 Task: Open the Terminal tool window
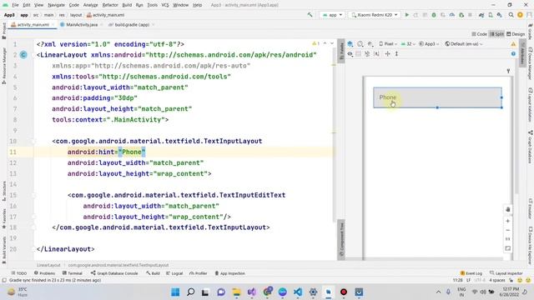click(73, 273)
